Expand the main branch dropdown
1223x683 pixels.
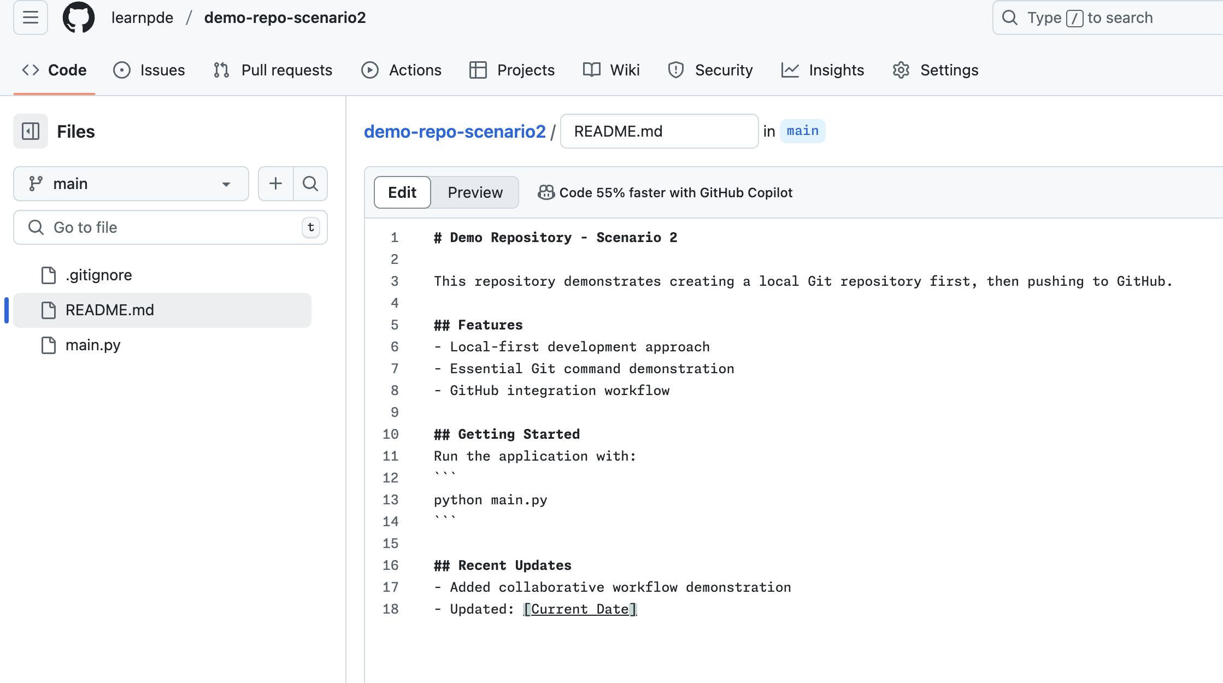[x=131, y=184]
